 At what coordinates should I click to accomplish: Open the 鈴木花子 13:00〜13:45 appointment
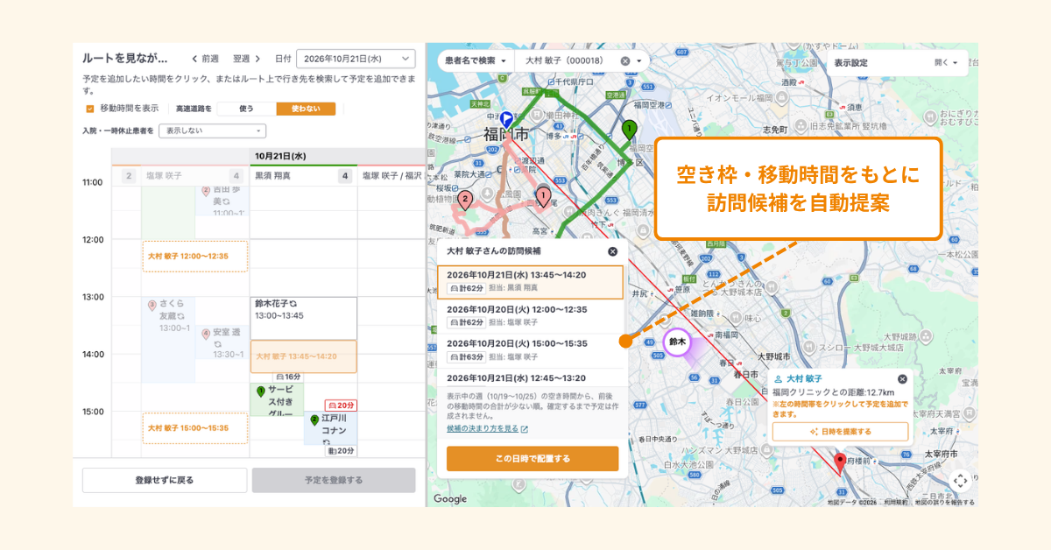pos(303,318)
